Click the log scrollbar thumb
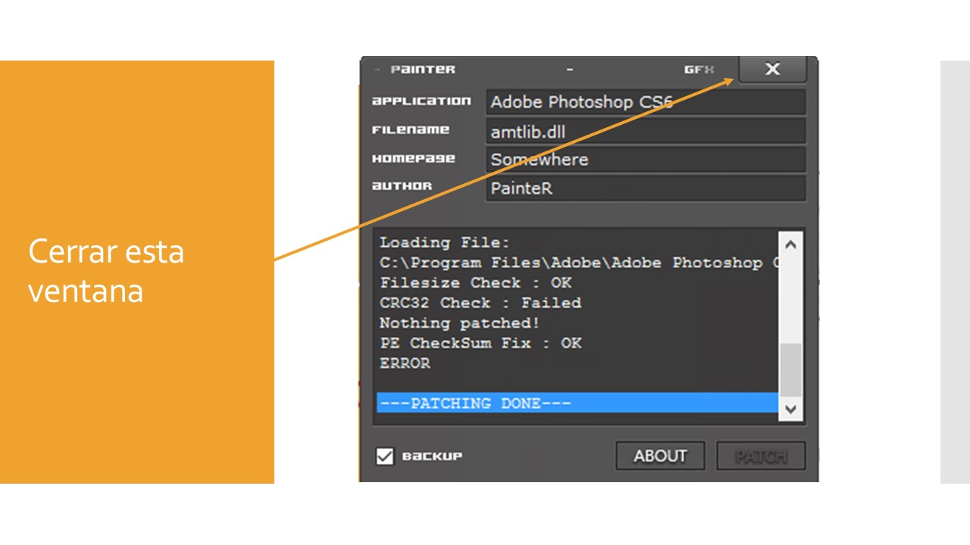Viewport: 970px width, 545px height. pos(790,369)
